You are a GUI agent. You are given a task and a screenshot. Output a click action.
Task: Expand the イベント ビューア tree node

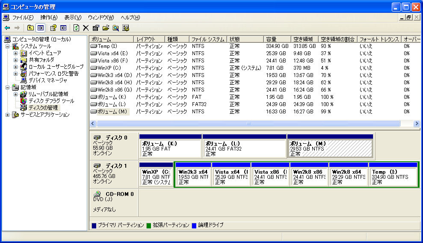(x=16, y=53)
